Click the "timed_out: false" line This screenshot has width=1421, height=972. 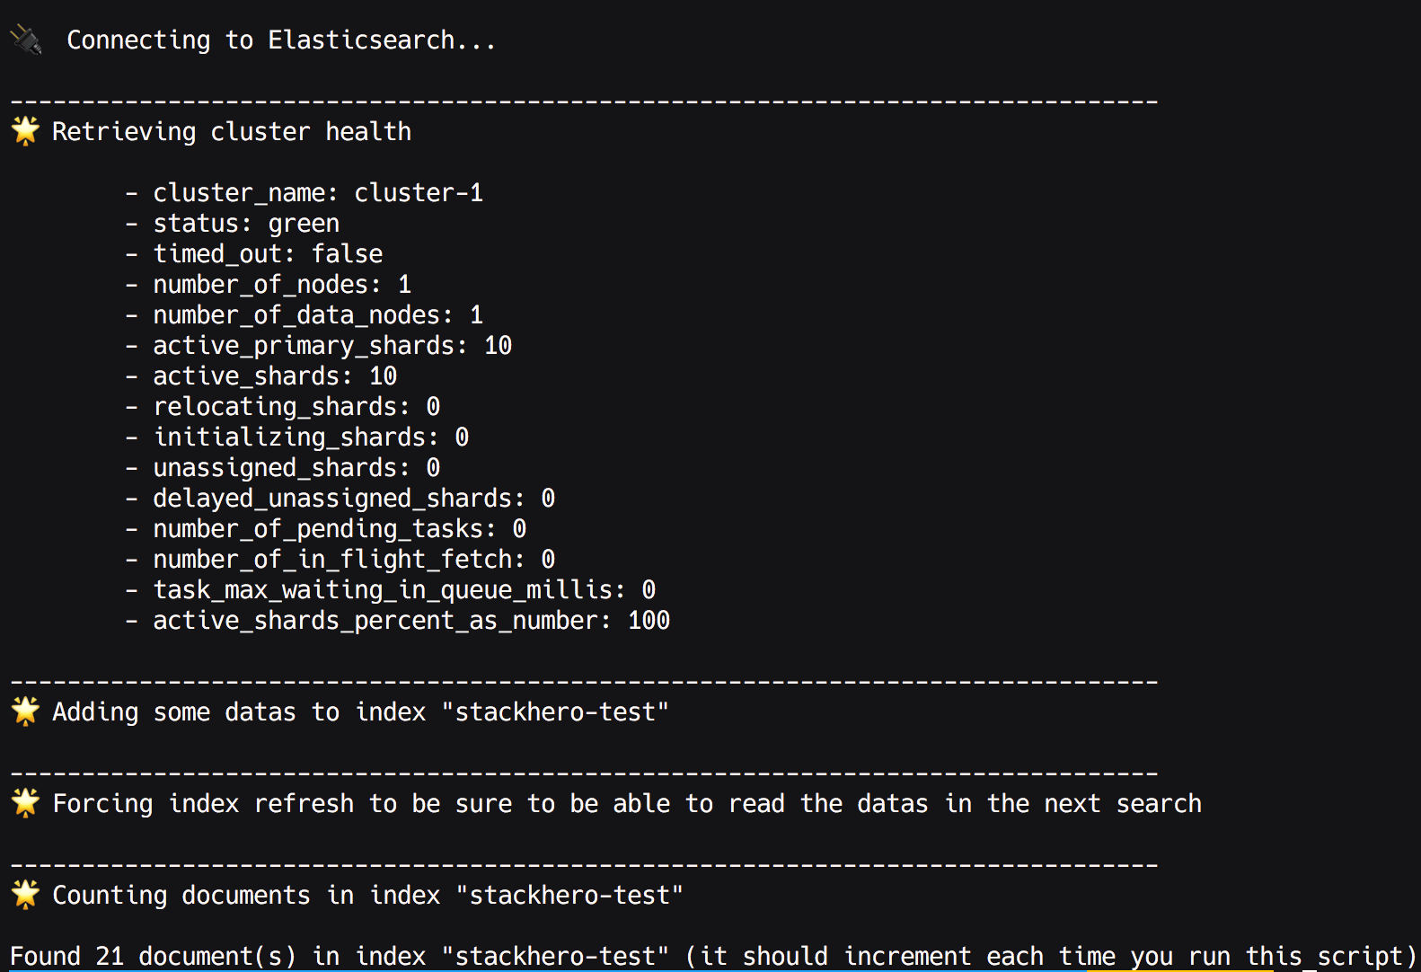click(268, 254)
